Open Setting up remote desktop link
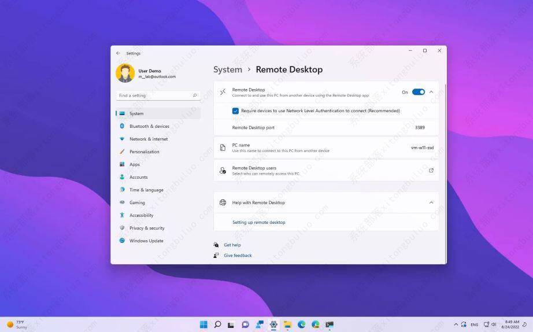Screen dimensions: 533x332 click(x=258, y=222)
